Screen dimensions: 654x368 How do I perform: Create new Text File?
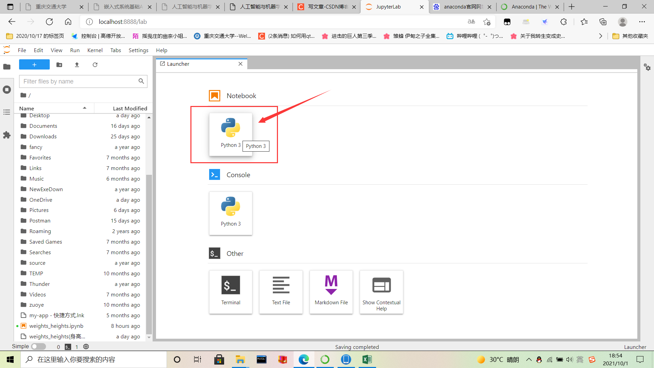281,291
